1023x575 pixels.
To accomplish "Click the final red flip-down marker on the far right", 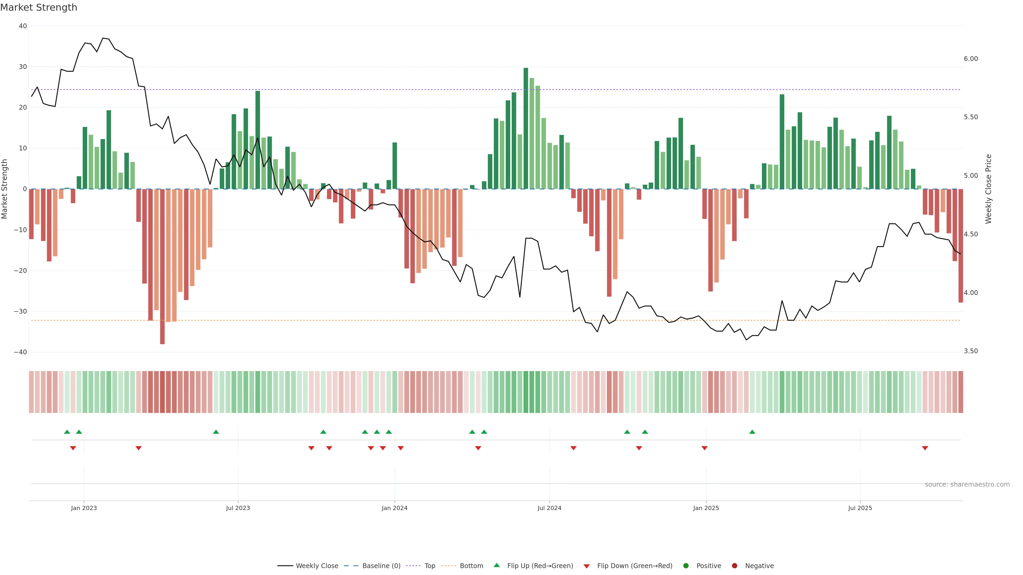I will point(925,448).
